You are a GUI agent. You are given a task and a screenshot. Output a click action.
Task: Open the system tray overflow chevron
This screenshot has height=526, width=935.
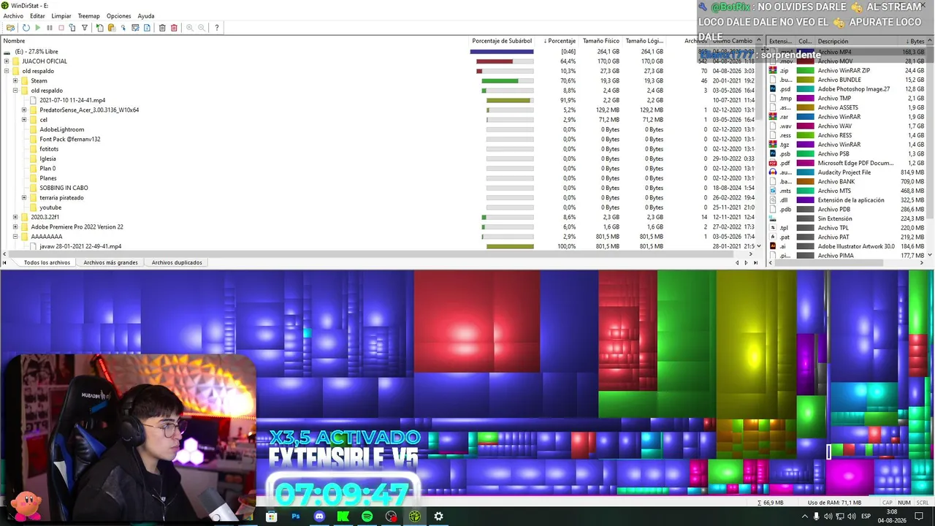tap(805, 517)
